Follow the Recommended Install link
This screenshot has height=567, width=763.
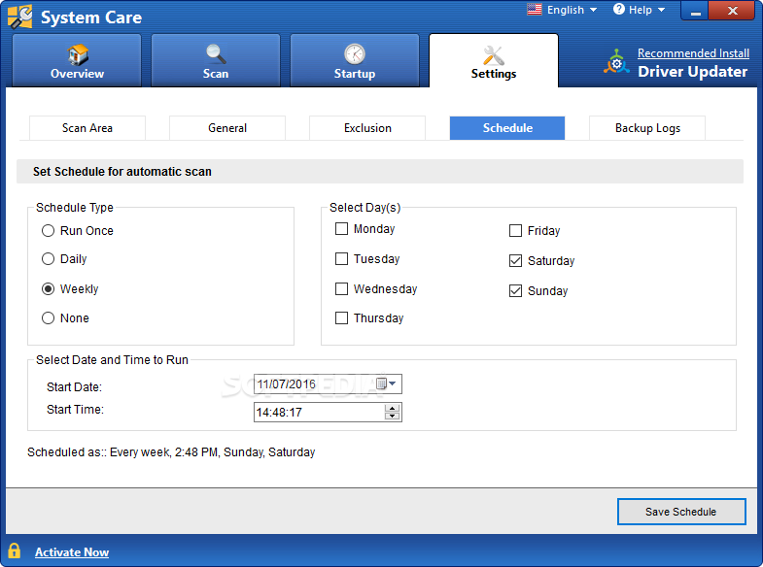pyautogui.click(x=693, y=53)
